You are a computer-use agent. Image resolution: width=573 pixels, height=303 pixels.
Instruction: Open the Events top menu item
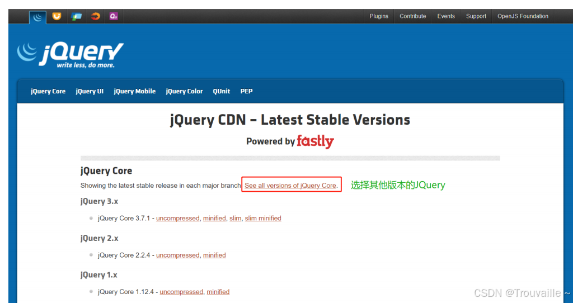coord(446,16)
